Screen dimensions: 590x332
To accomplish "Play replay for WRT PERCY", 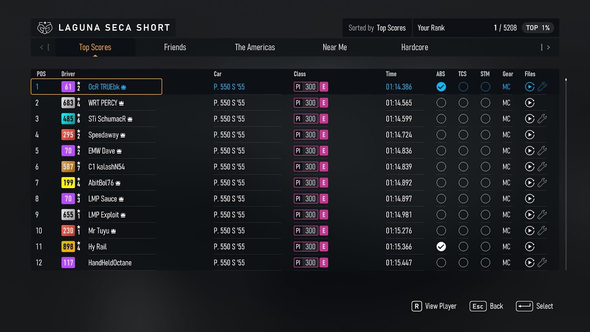I will click(530, 103).
